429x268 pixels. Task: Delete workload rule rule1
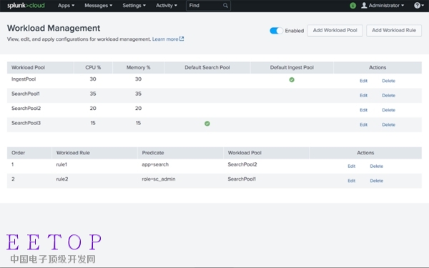376,167
